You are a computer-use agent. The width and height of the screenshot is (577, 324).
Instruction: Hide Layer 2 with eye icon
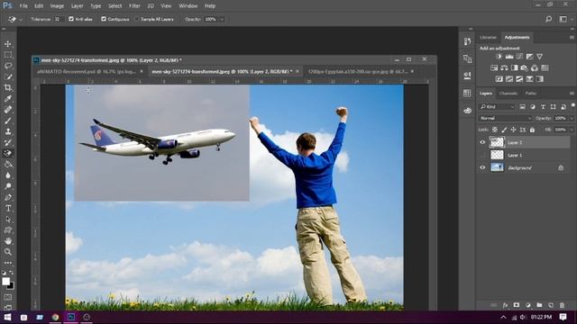coord(482,142)
